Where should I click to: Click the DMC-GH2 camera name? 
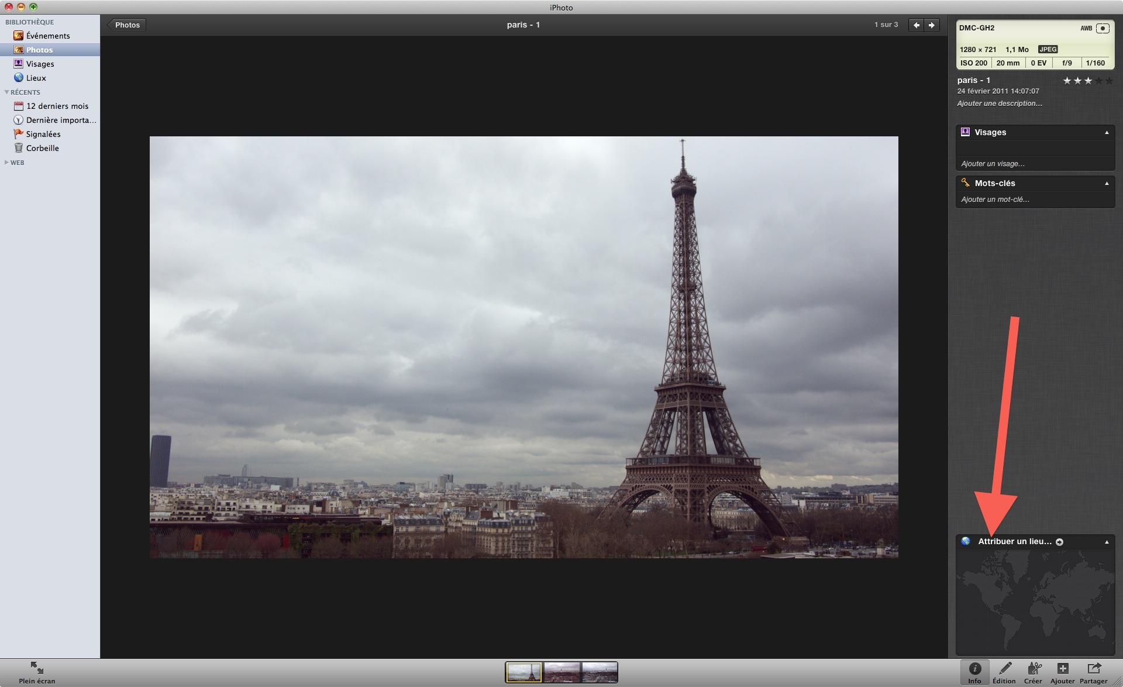coord(977,28)
